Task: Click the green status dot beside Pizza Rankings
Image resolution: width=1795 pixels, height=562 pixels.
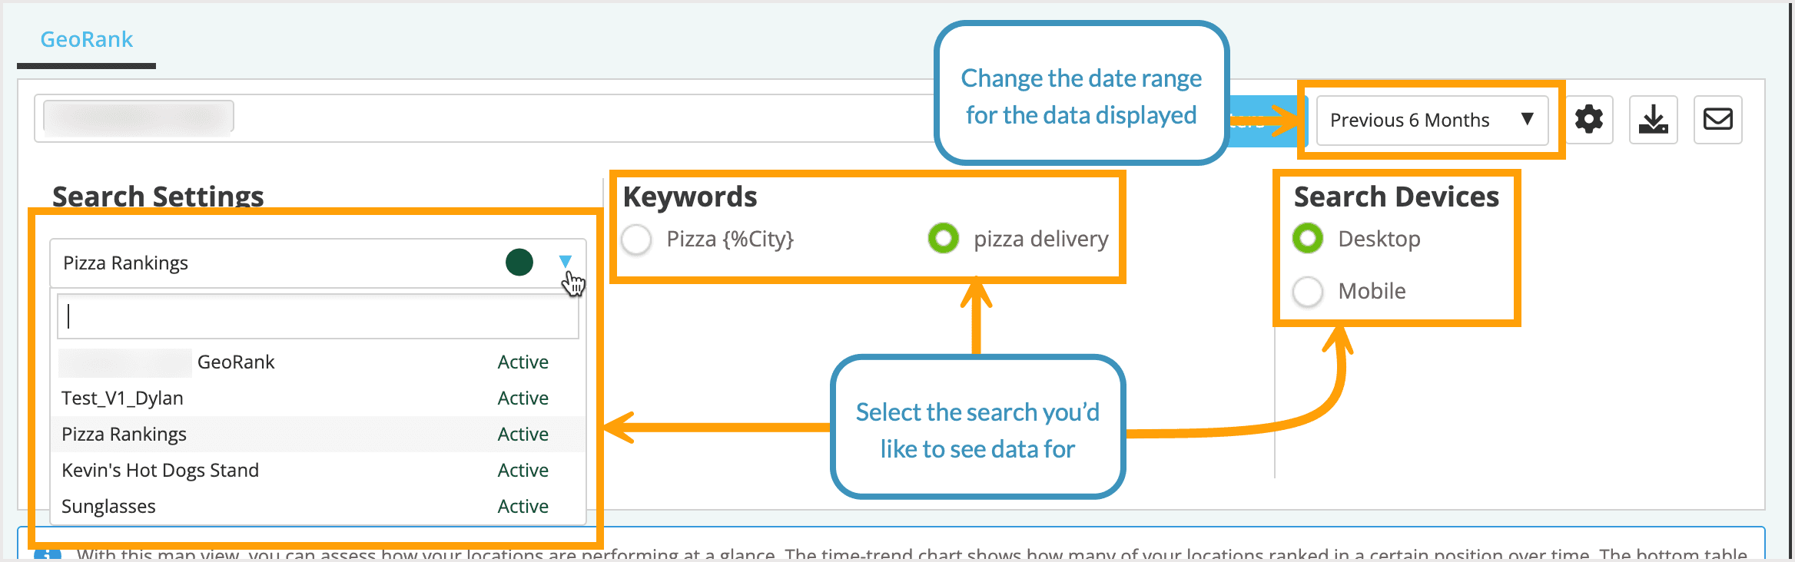Action: coord(519,262)
